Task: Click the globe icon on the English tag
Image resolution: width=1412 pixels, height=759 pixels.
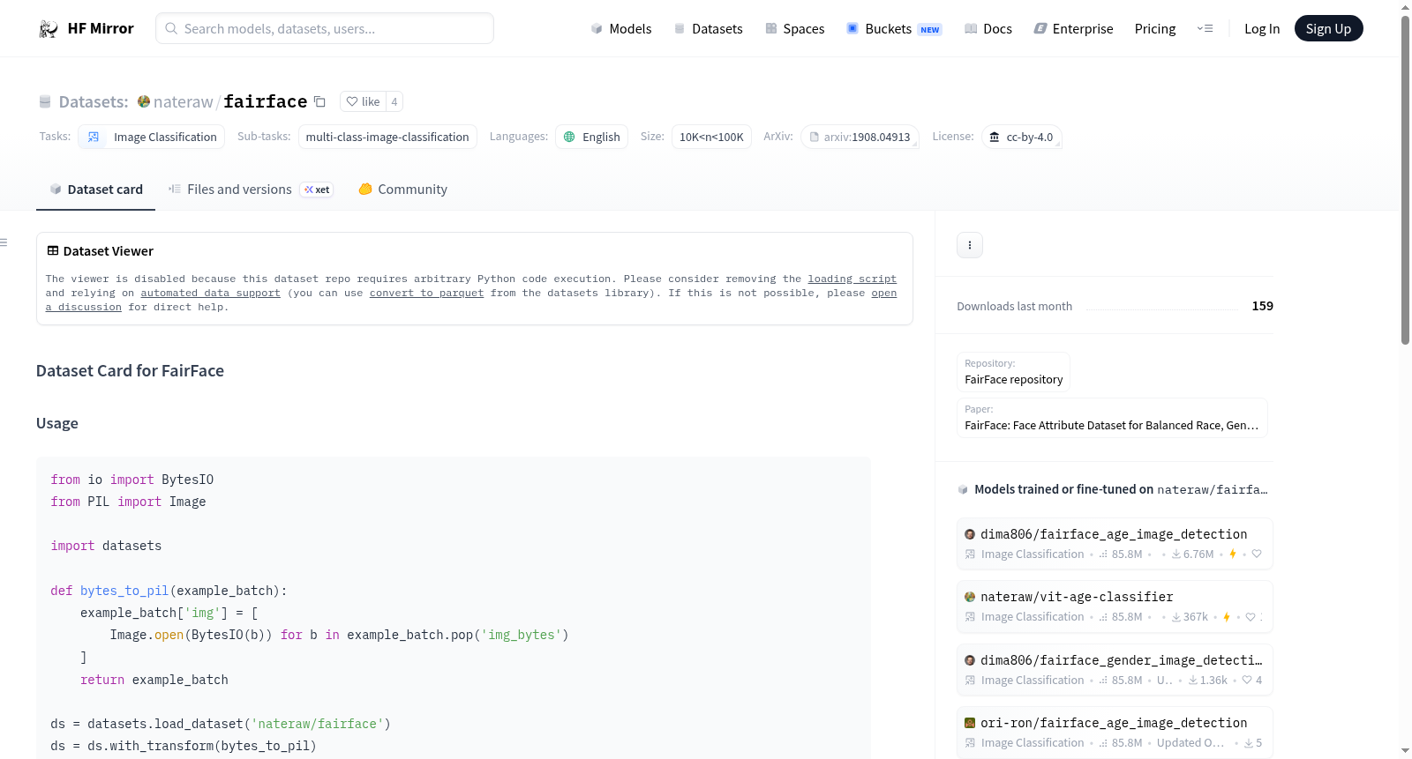Action: pyautogui.click(x=569, y=137)
